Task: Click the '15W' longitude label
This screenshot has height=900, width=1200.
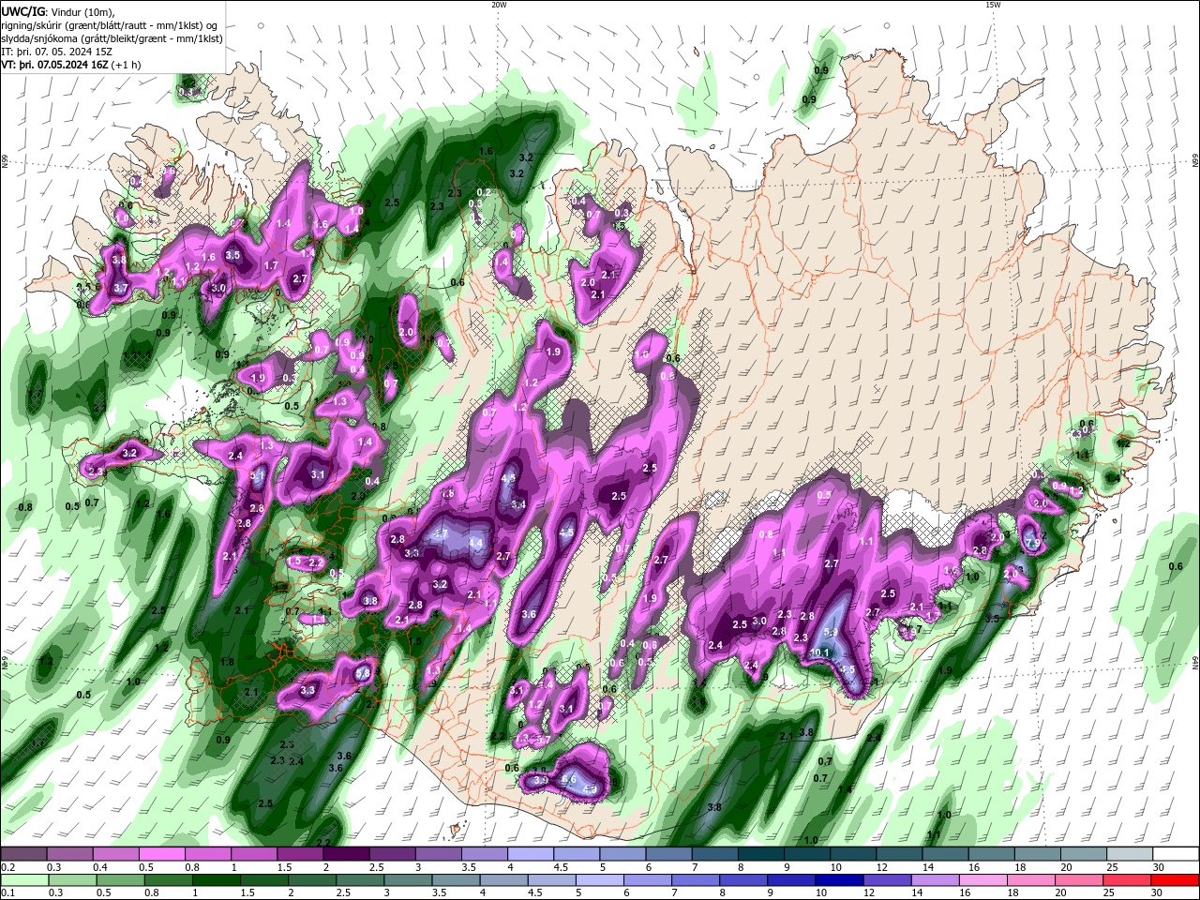Action: pyautogui.click(x=993, y=5)
